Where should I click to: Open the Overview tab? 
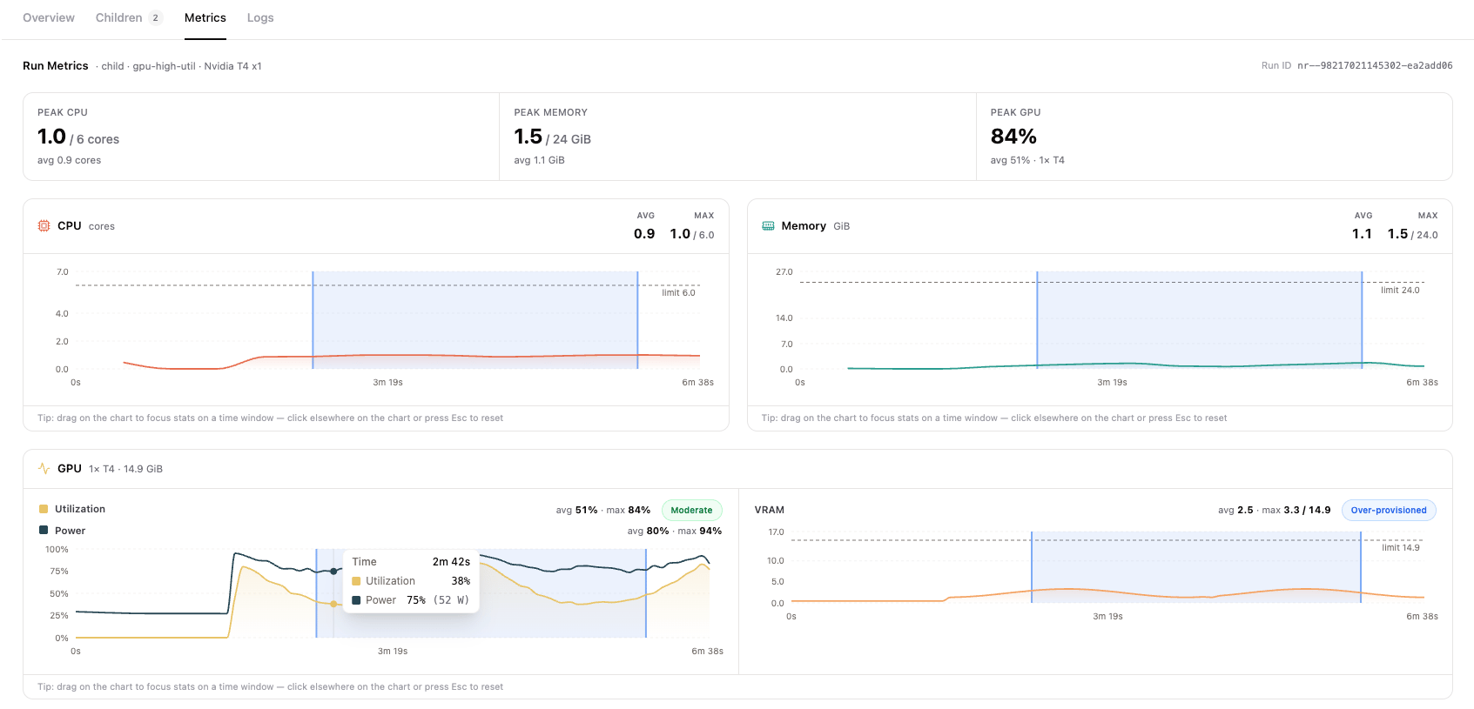click(49, 17)
